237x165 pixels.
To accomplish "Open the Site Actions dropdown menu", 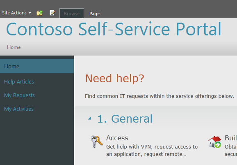I will pyautogui.click(x=16, y=13).
